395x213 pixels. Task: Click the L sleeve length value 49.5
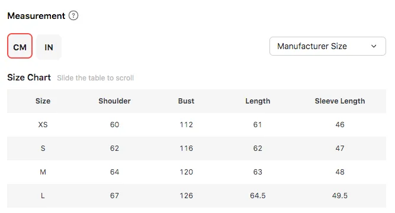(340, 196)
